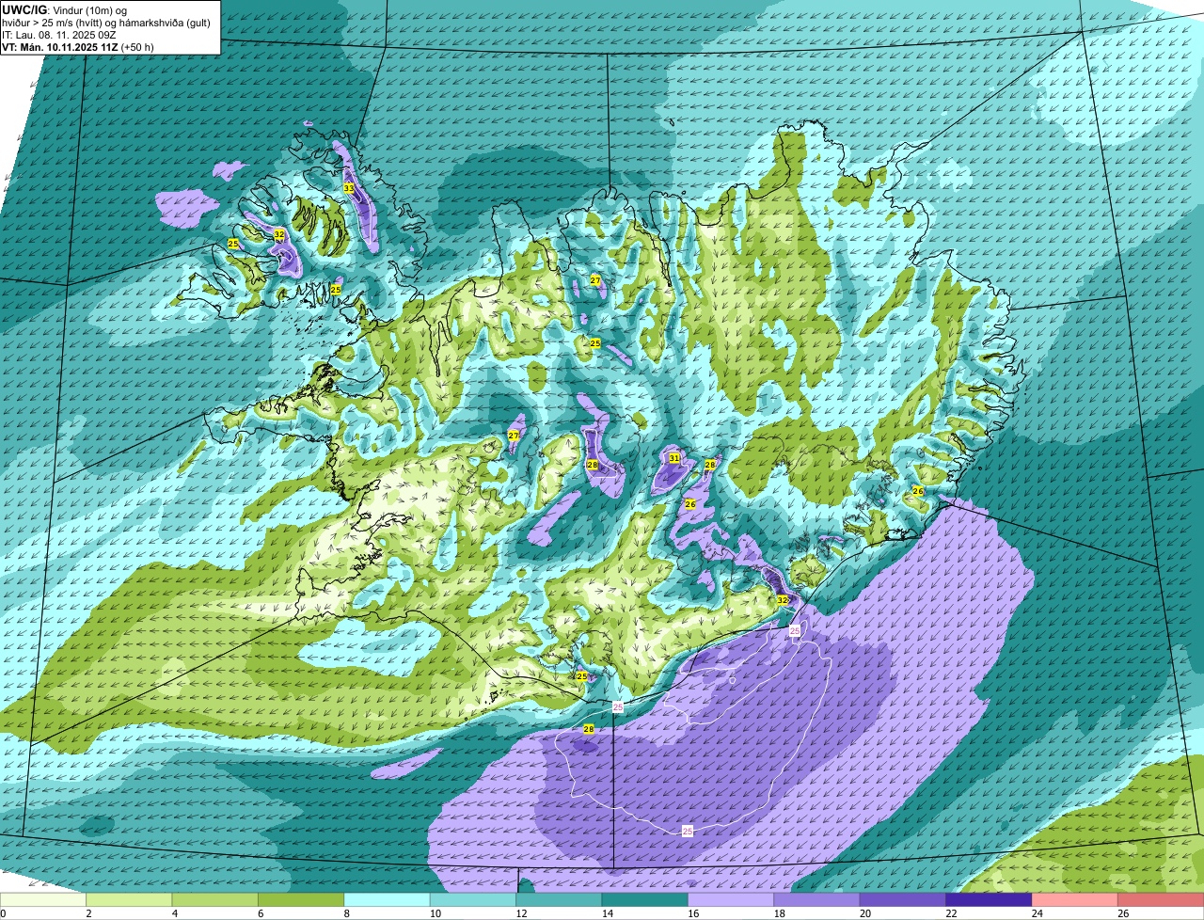Click the legend tick label 2

coord(88,913)
